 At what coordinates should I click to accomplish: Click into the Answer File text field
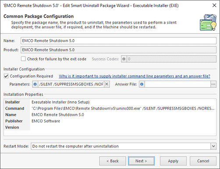click(x=177, y=84)
